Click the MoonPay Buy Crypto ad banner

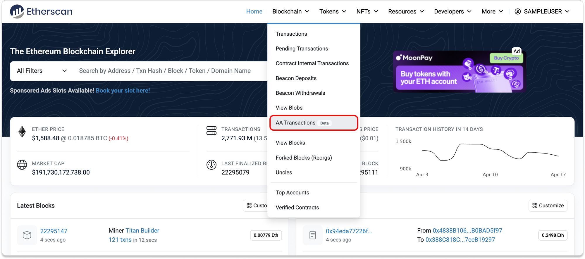pyautogui.click(x=459, y=72)
